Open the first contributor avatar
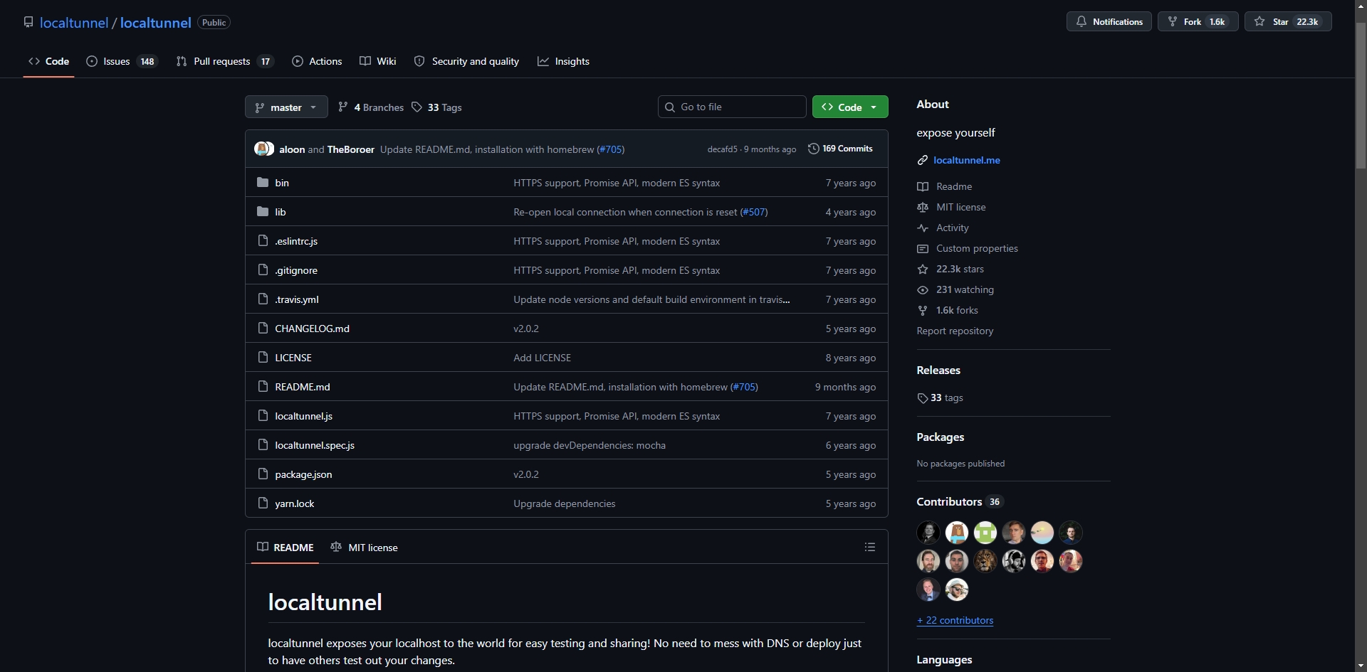 point(928,532)
